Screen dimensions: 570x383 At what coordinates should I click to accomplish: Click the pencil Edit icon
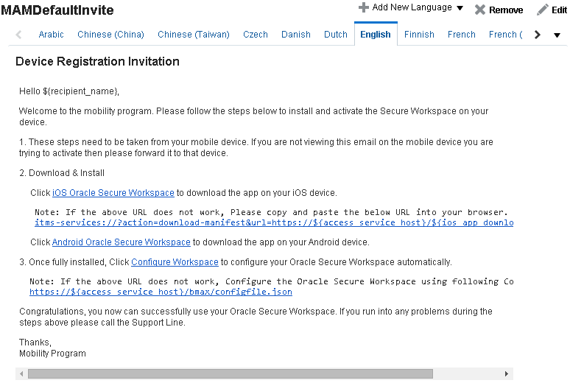click(x=542, y=10)
